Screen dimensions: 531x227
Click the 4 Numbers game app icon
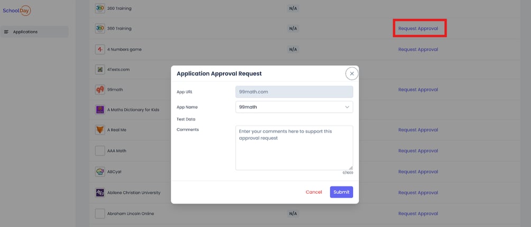(x=100, y=50)
